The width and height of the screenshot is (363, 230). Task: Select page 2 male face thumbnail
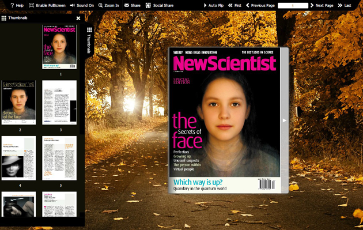18,103
